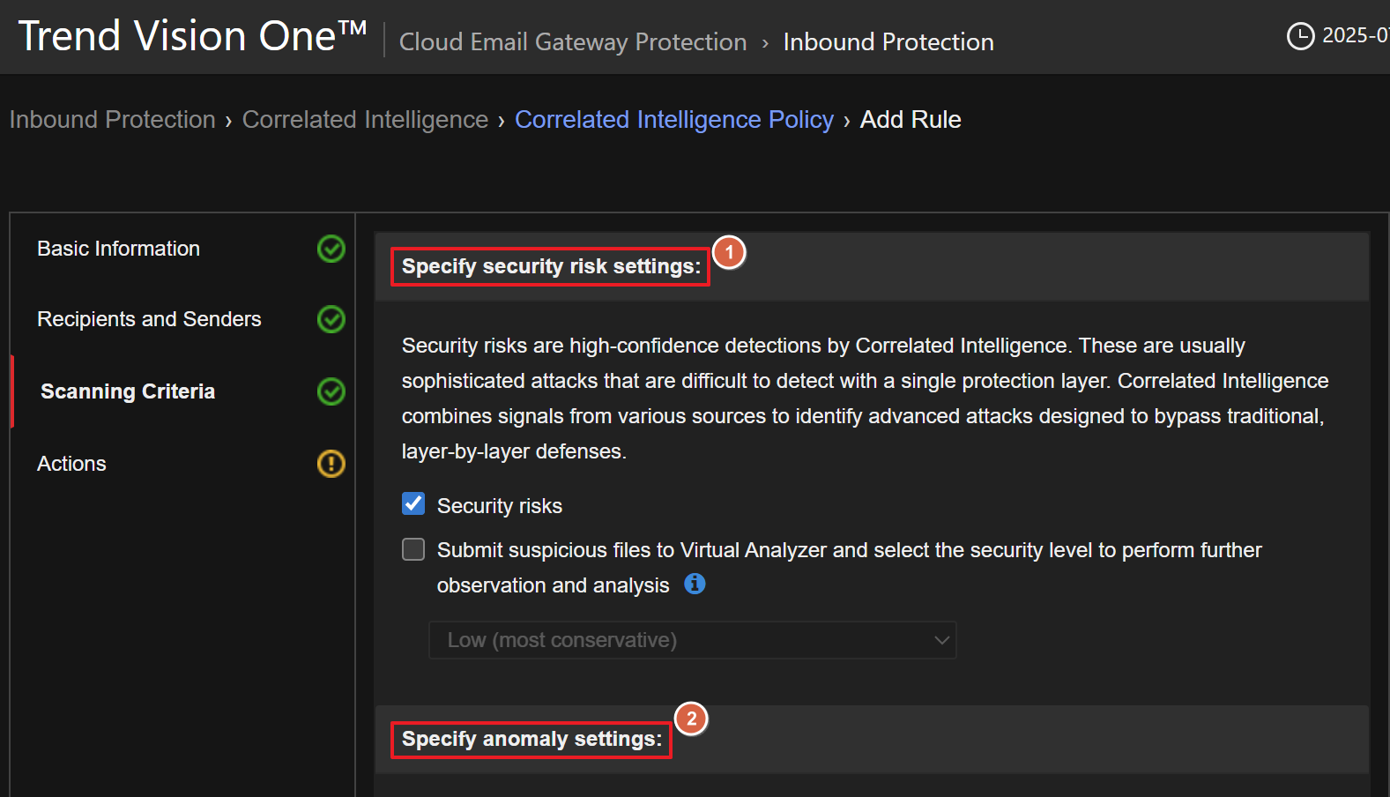Image resolution: width=1390 pixels, height=797 pixels.
Task: Click Cloud Email Gateway Protection in header
Action: pos(573,41)
